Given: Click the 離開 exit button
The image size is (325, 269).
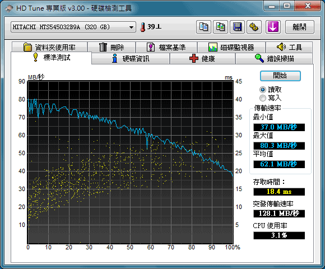Looking at the screenshot, I should point(300,27).
